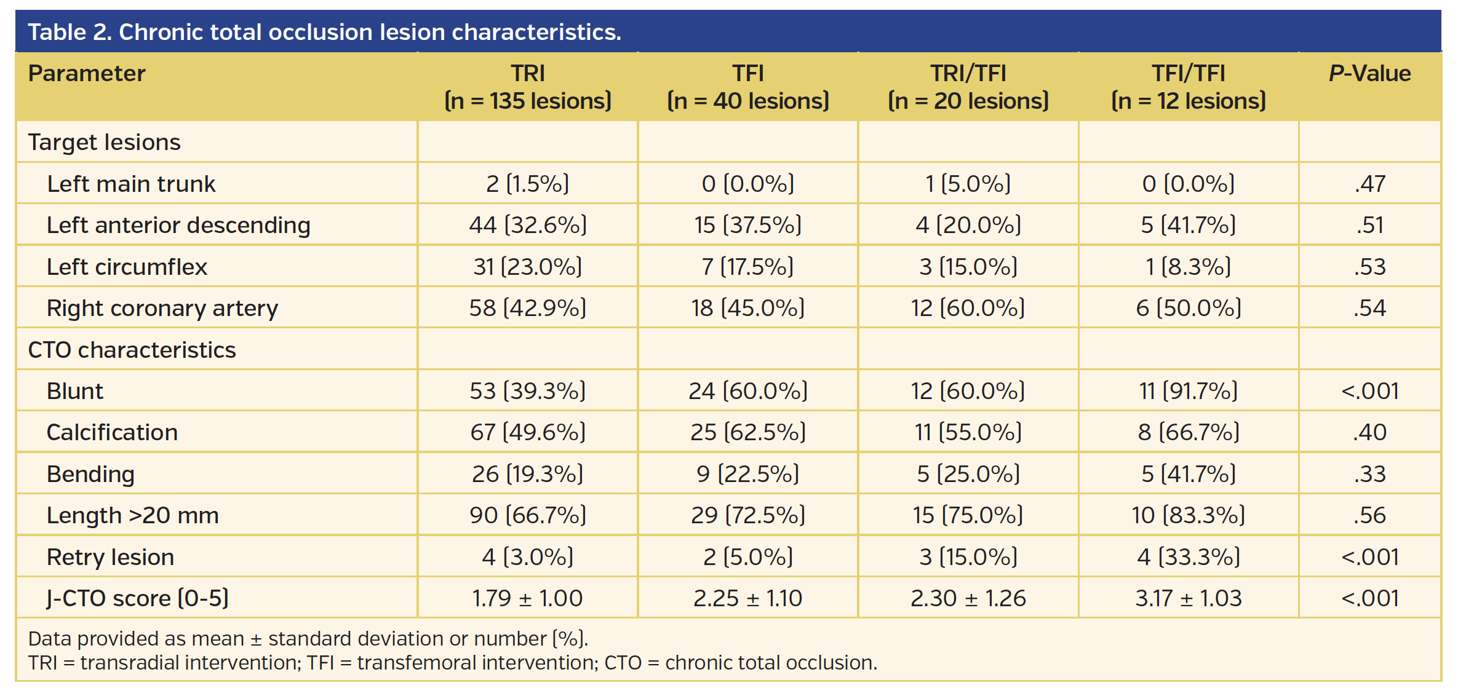Click the Left circumflex P-value .53
This screenshot has height=696, width=1458.
1369,267
